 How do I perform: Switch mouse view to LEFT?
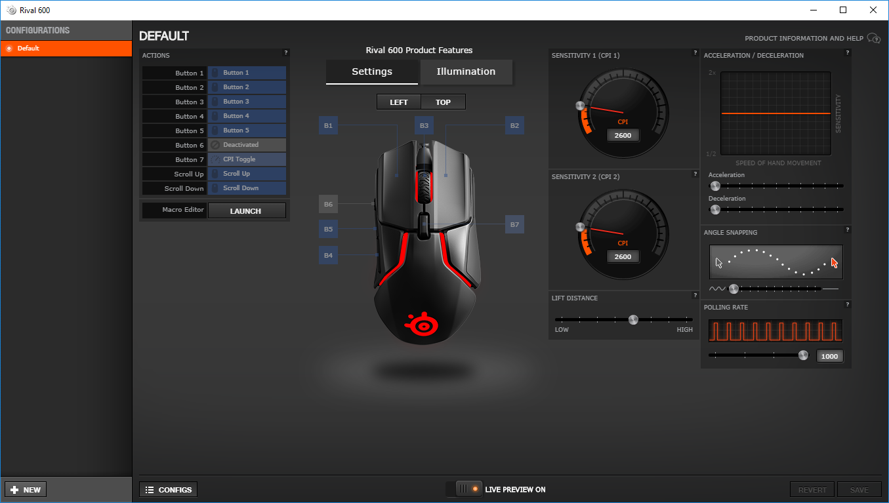[x=398, y=102]
